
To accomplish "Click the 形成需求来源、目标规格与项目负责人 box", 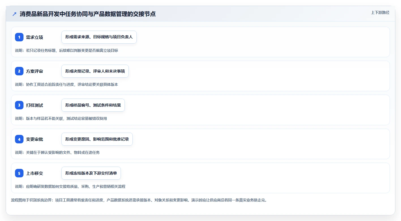I will 99,37.
